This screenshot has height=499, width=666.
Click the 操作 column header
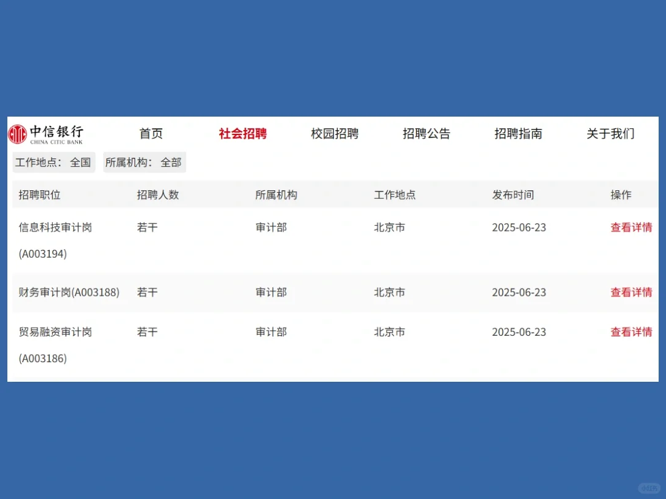click(621, 195)
